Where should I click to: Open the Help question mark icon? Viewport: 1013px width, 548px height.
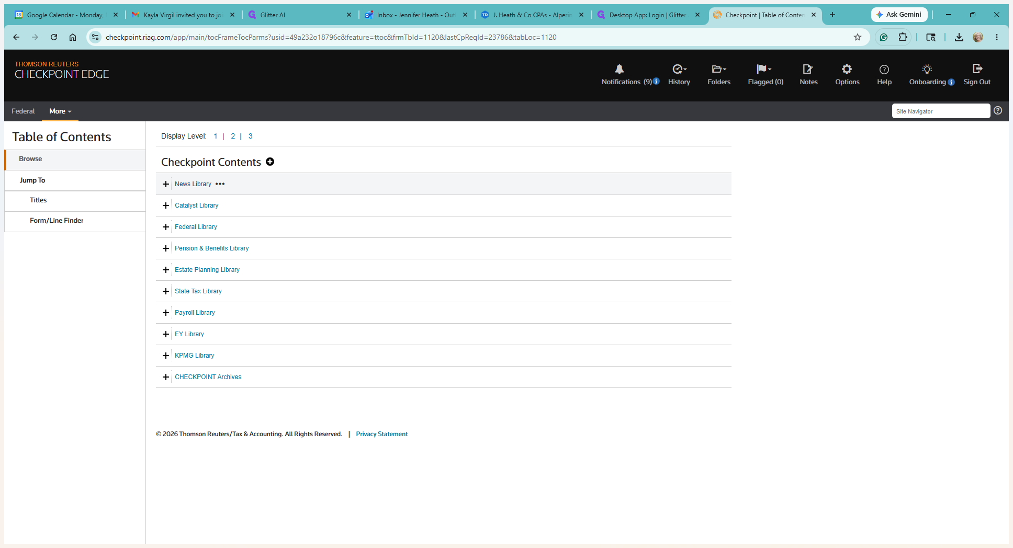coord(884,70)
